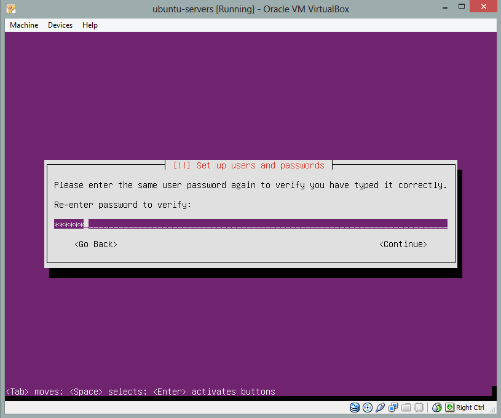Click the optical disc status icon

click(x=368, y=408)
